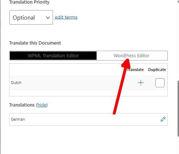
Task: Click the vertical scrollbar thumb on the right edge
Action: 178,109
